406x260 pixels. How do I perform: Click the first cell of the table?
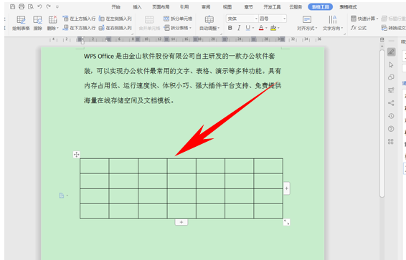[x=95, y=166]
